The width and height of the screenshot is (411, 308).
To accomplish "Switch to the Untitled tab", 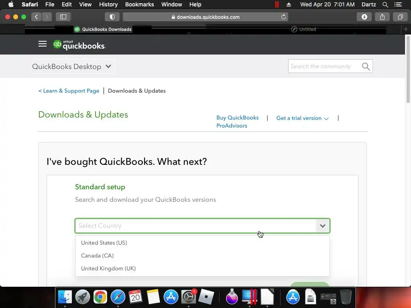I will (x=303, y=29).
